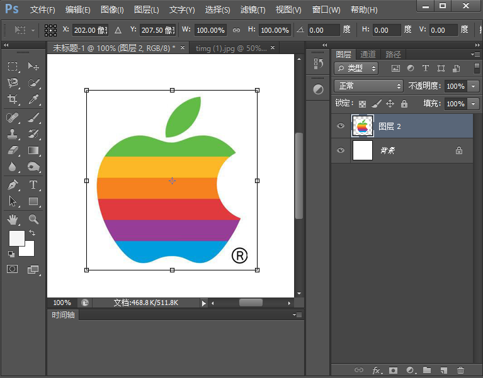The height and width of the screenshot is (378, 483).
Task: Select the Pen tool
Action: 13,185
